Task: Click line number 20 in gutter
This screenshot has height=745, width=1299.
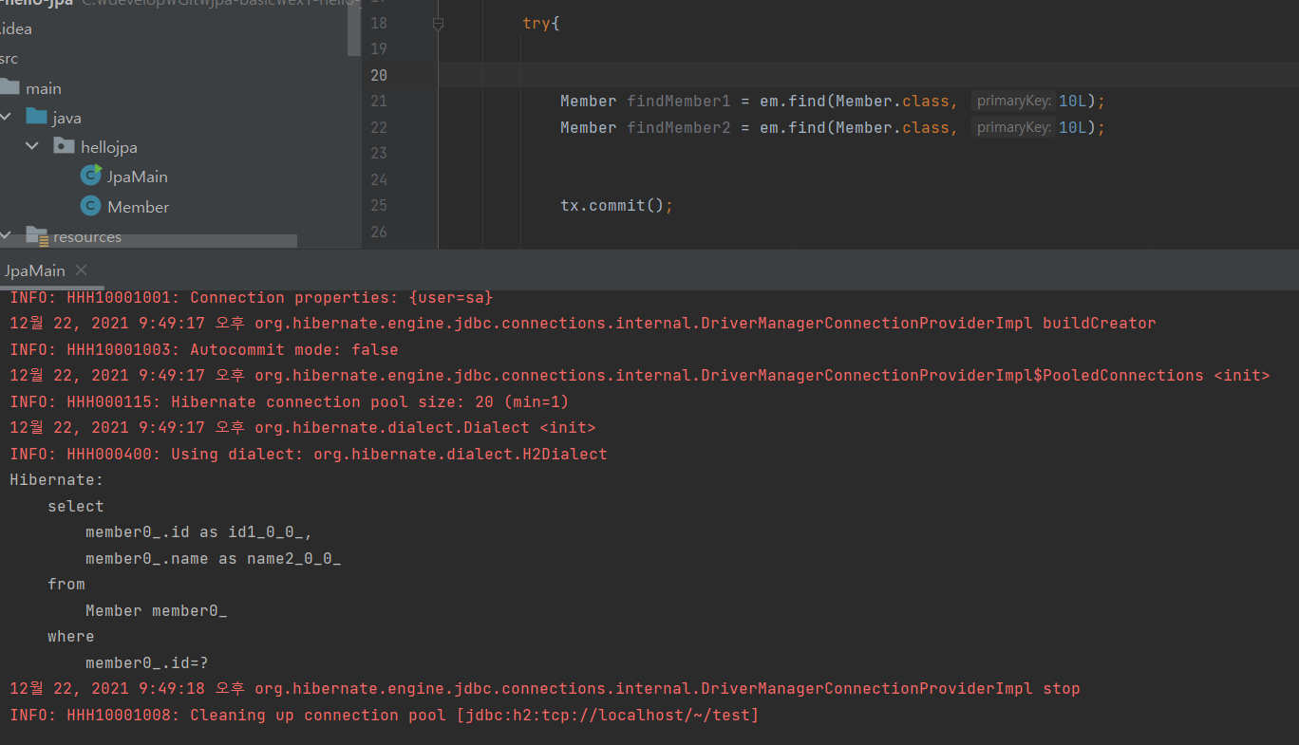Action: [x=378, y=75]
